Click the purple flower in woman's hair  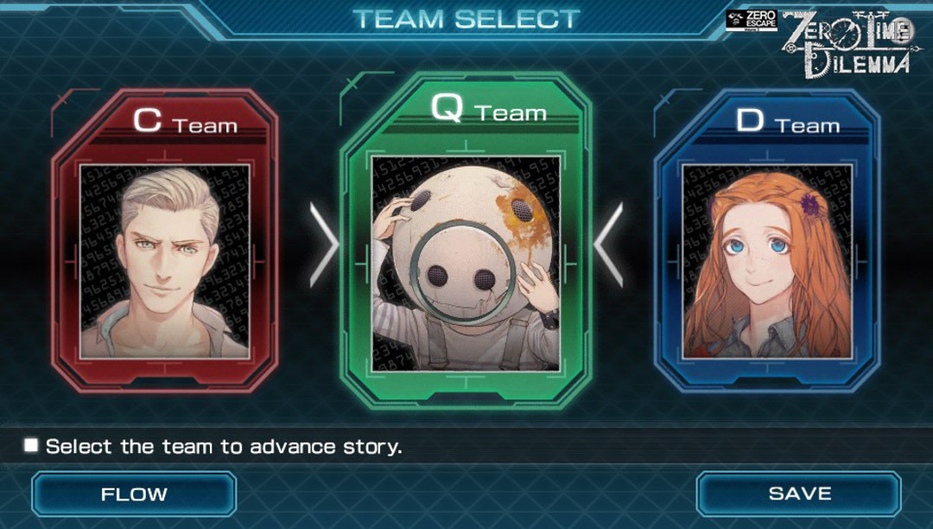click(809, 204)
